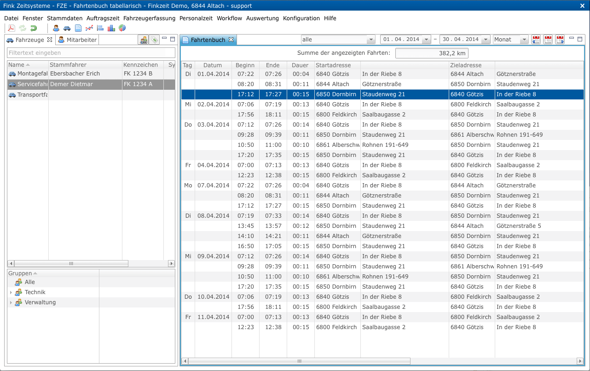Maximize the Fahrtenbuch panel view
The image size is (590, 371).
(580, 39)
